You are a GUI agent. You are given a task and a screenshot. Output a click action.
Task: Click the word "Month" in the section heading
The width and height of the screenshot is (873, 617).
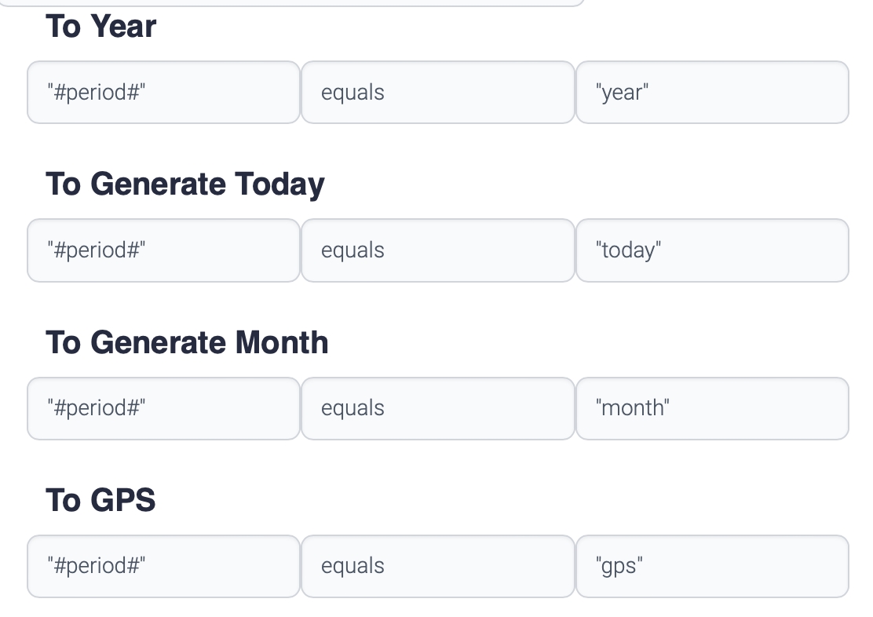pos(281,342)
